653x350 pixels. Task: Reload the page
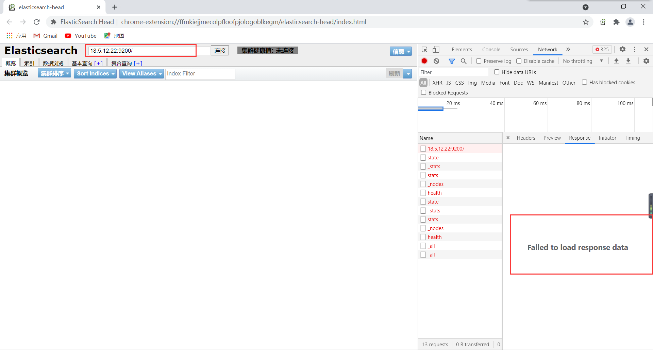click(37, 22)
